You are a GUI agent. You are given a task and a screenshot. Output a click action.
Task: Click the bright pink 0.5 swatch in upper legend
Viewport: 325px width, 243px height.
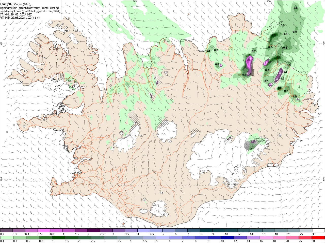(x=44, y=231)
